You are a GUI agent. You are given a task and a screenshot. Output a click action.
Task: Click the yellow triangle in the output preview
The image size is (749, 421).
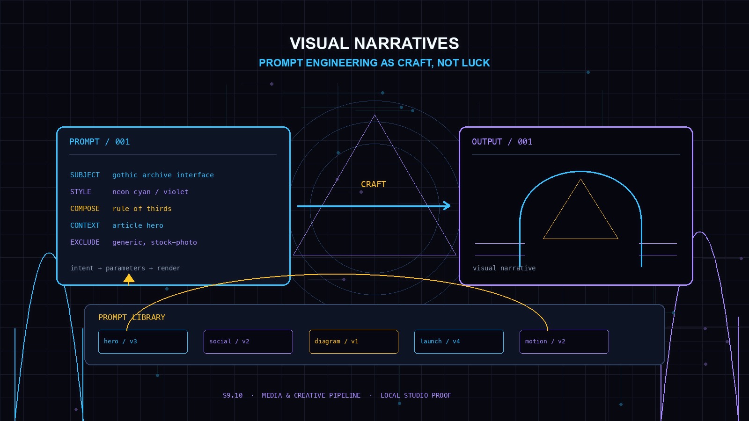click(x=580, y=209)
